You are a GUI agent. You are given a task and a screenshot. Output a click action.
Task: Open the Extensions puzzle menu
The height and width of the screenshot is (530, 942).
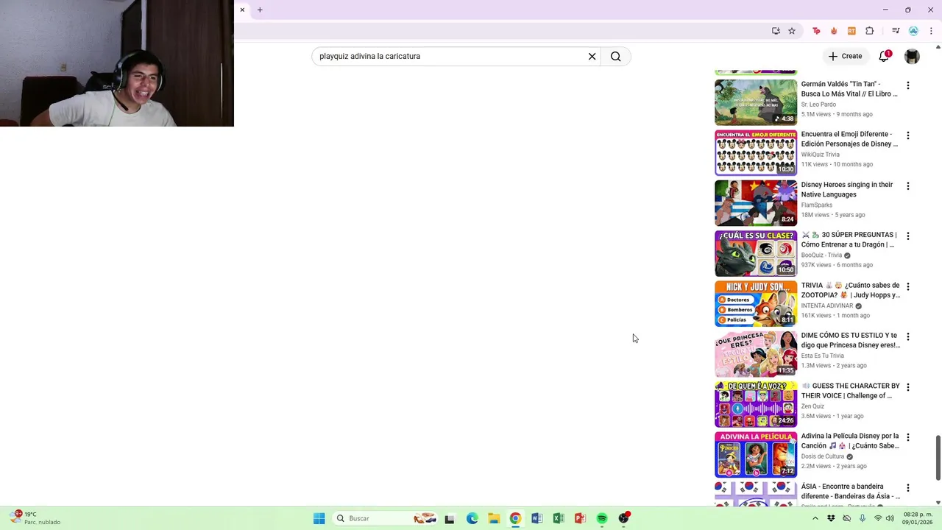tap(870, 31)
